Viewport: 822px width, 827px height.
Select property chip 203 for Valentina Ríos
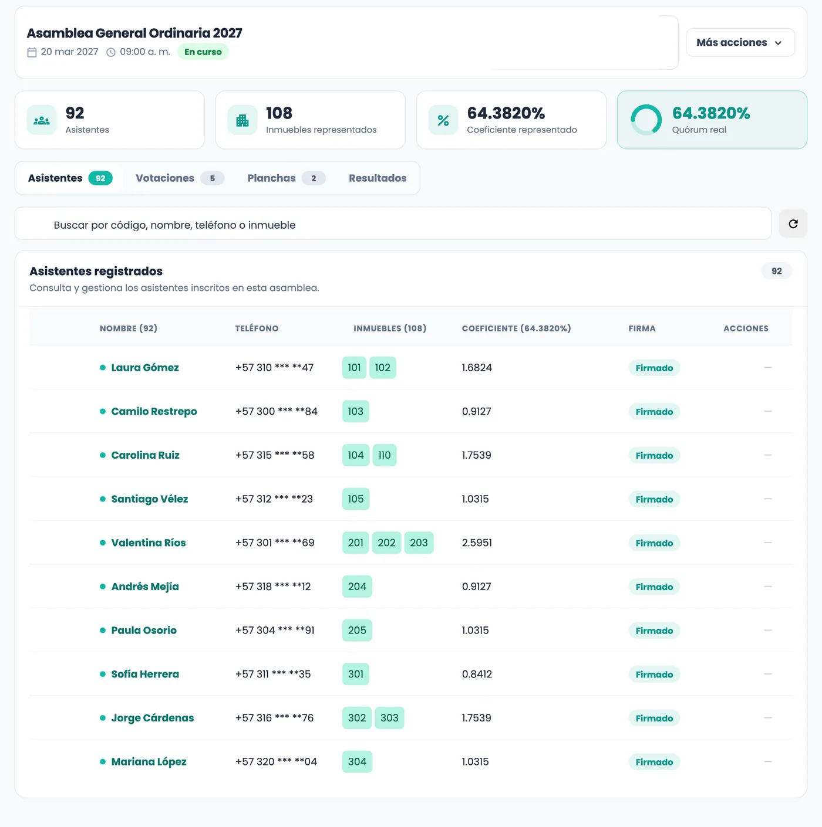[x=419, y=543]
